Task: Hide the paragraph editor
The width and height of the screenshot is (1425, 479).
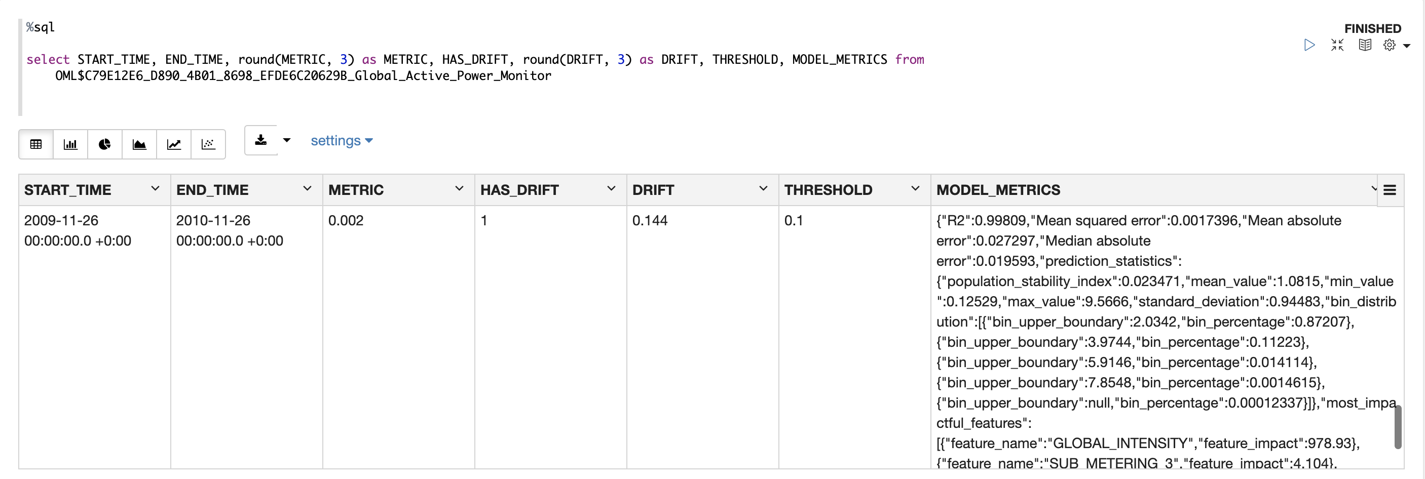Action: (1337, 45)
